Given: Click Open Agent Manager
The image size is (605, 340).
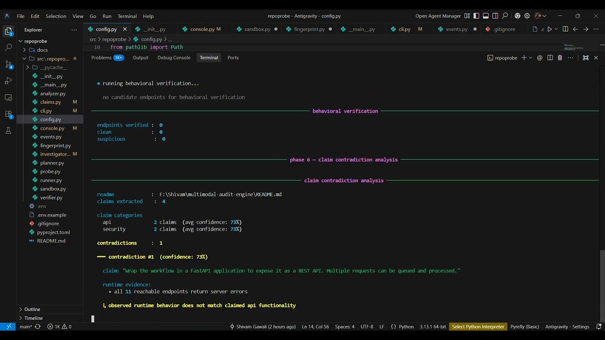Looking at the screenshot, I should [x=438, y=16].
